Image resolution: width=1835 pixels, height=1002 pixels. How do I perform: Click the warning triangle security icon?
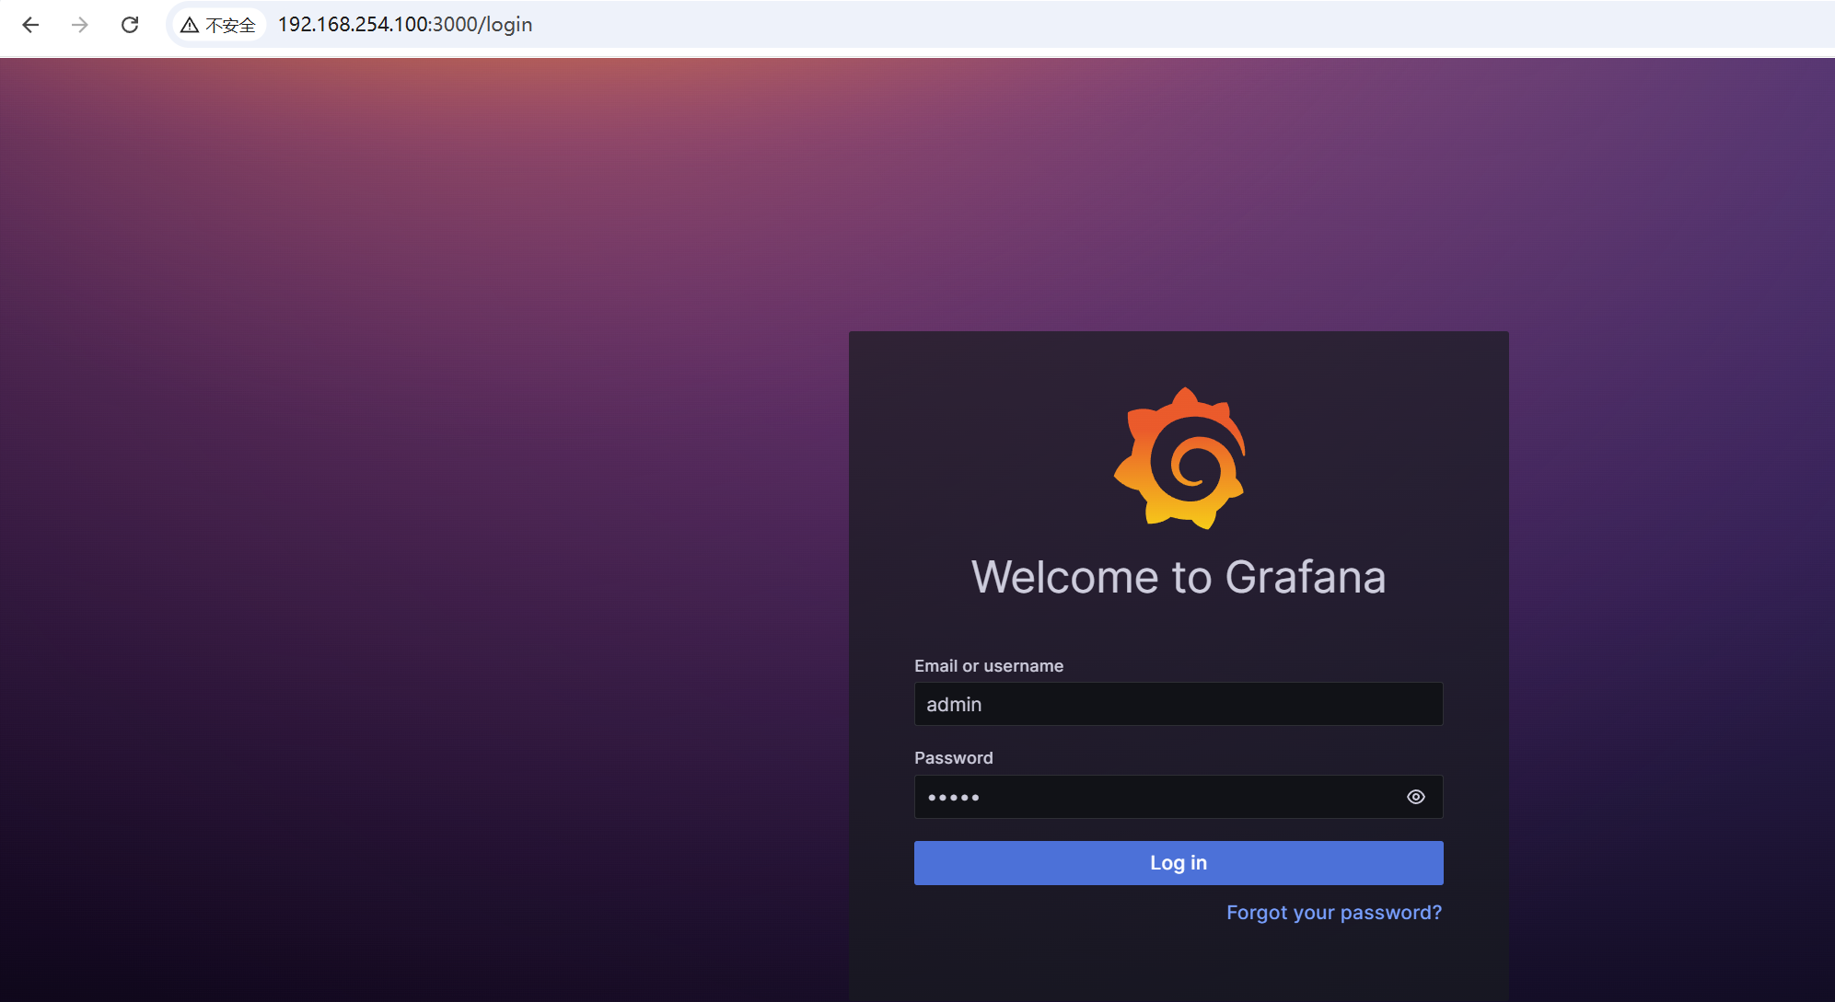click(x=190, y=25)
